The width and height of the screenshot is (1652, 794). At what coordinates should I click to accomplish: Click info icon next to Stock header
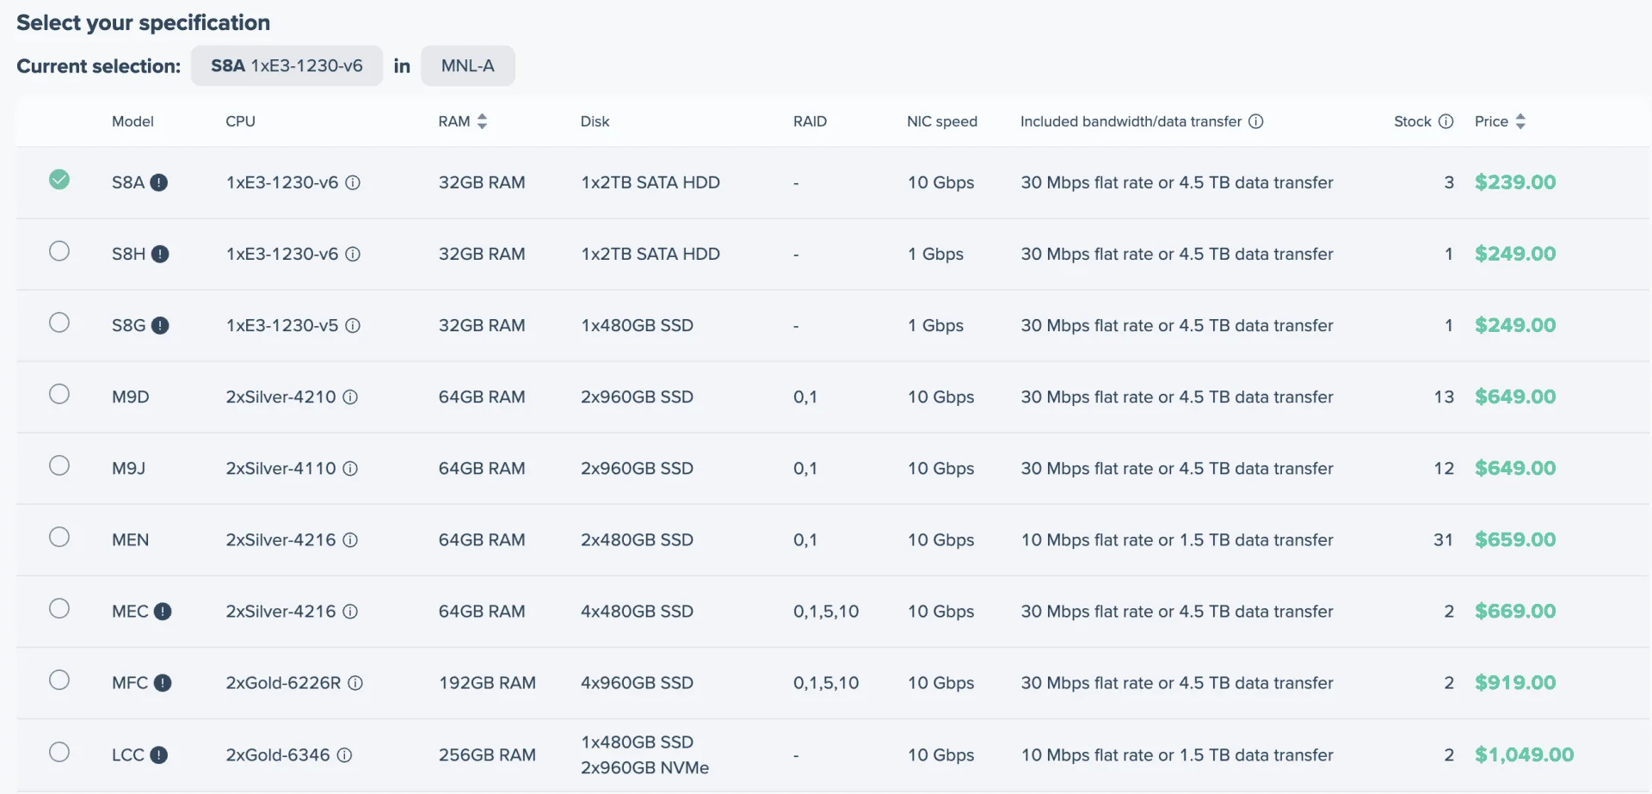coord(1446,121)
